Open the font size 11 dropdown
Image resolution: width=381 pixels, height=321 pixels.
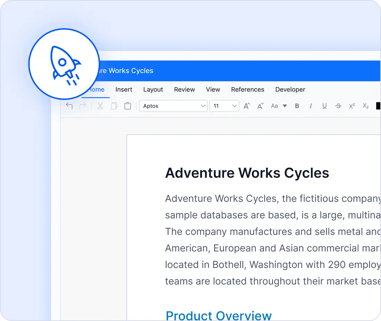click(224, 106)
